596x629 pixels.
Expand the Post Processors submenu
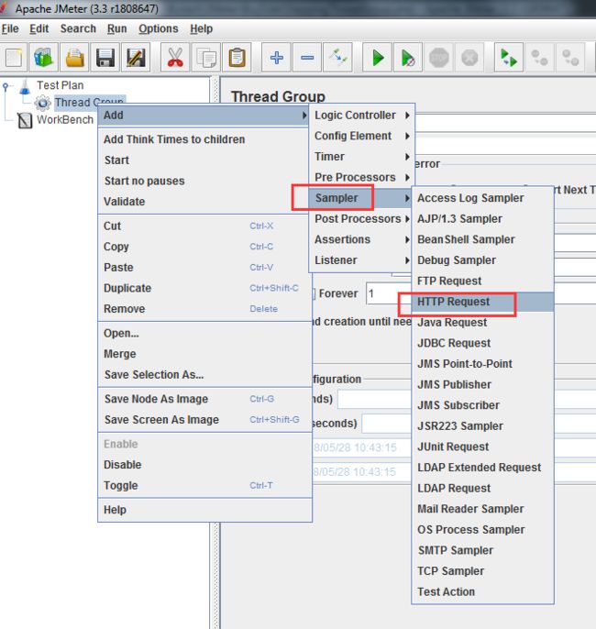tap(362, 218)
